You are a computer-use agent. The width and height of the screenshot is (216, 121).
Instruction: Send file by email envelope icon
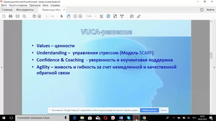point(18,16)
